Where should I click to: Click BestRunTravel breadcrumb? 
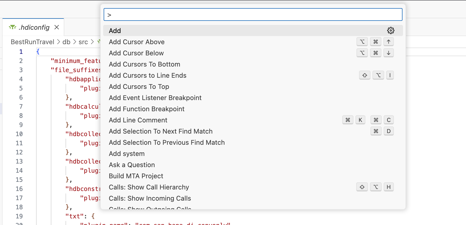pyautogui.click(x=33, y=42)
